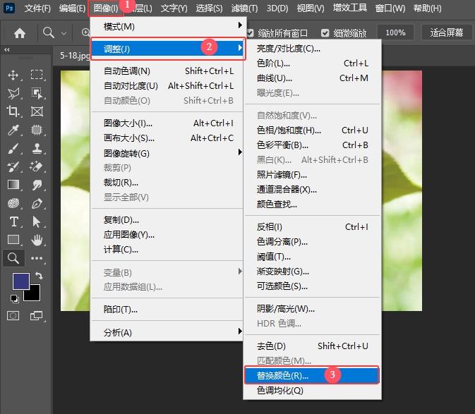The image size is (475, 414).
Task: Select the Pen tool
Action: click(37, 204)
